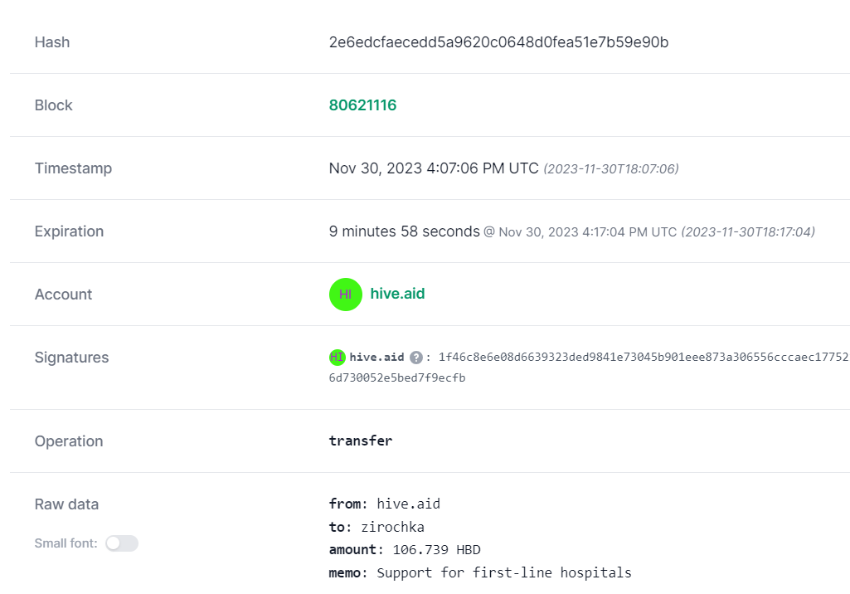Click the expiration 9 minutes 58 seconds text

(405, 231)
